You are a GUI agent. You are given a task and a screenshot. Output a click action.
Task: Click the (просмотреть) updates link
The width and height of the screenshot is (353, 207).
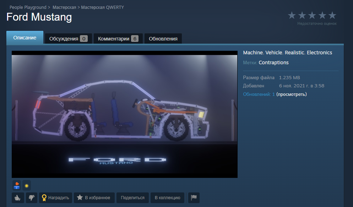pyautogui.click(x=292, y=94)
